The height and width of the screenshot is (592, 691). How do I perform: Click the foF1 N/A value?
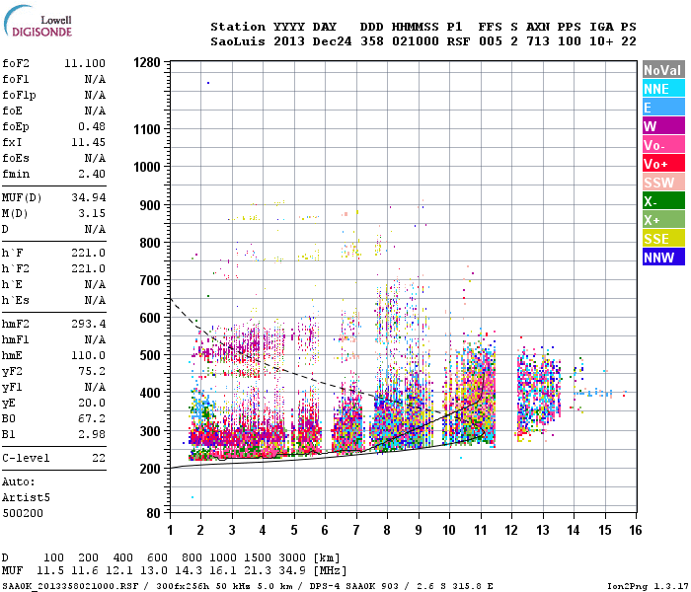click(x=95, y=79)
